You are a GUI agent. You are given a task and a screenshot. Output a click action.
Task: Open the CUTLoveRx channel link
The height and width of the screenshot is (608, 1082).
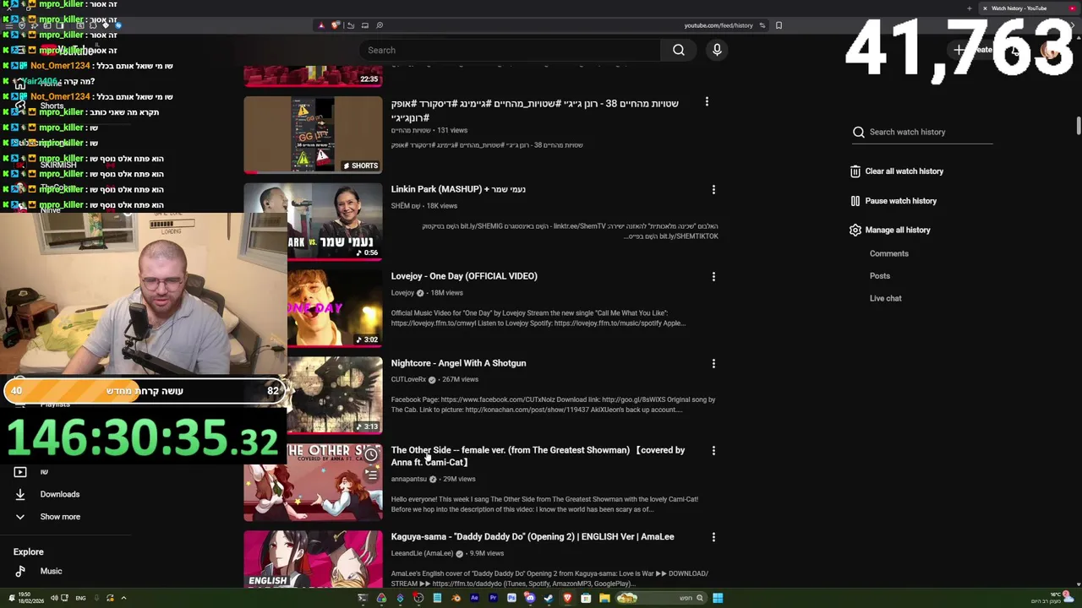click(408, 380)
